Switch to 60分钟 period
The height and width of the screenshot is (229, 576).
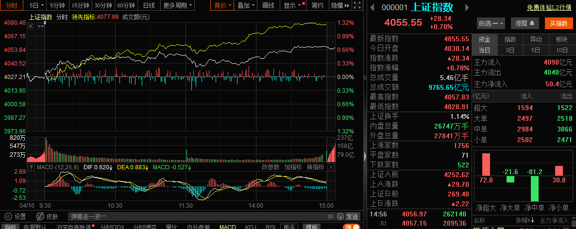pos(126,5)
